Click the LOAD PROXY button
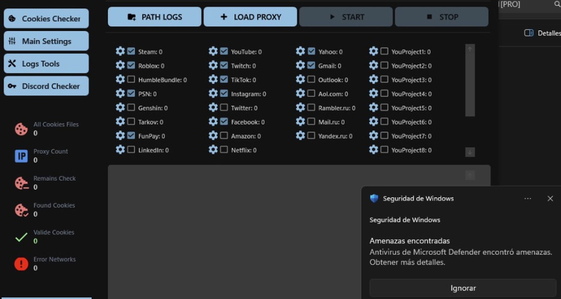This screenshot has height=299, width=561. [x=250, y=17]
